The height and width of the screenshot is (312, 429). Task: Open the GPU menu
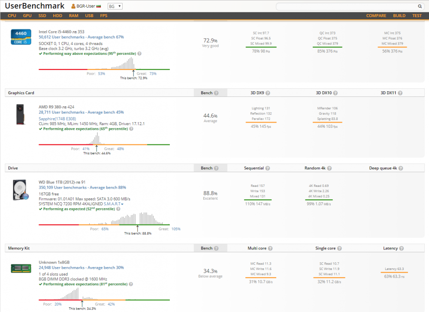27,15
